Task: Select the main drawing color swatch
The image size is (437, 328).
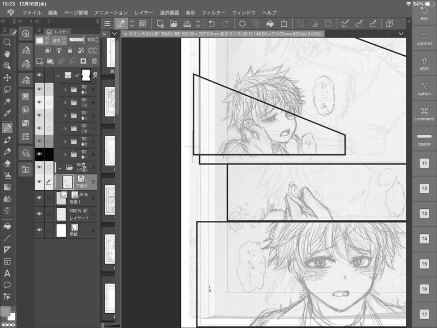Action: click(5, 312)
